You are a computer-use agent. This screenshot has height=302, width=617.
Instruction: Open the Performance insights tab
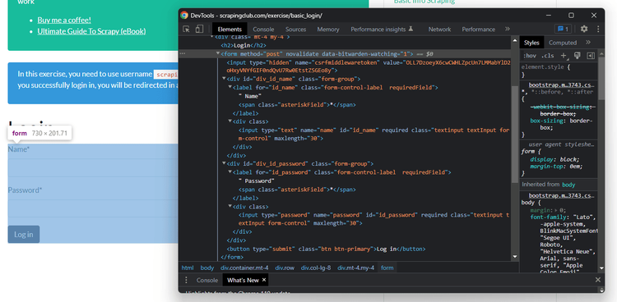coord(382,29)
